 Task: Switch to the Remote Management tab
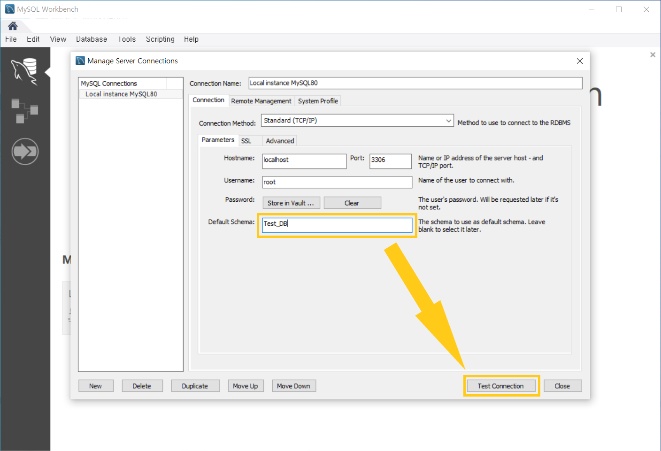pyautogui.click(x=261, y=101)
